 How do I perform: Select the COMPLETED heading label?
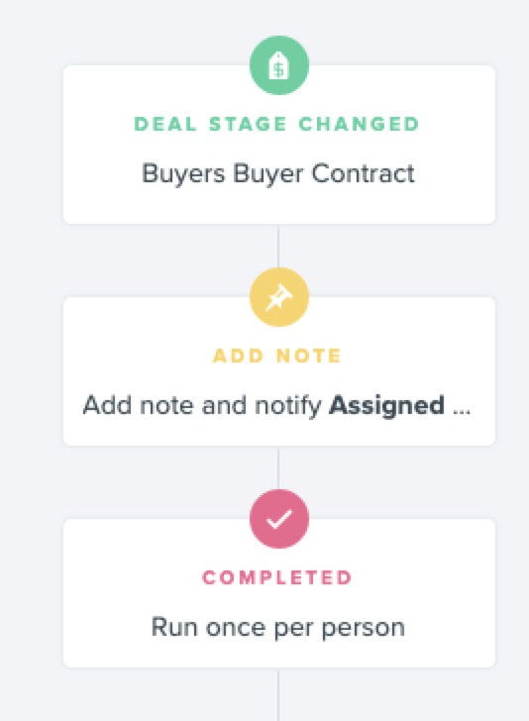click(277, 578)
